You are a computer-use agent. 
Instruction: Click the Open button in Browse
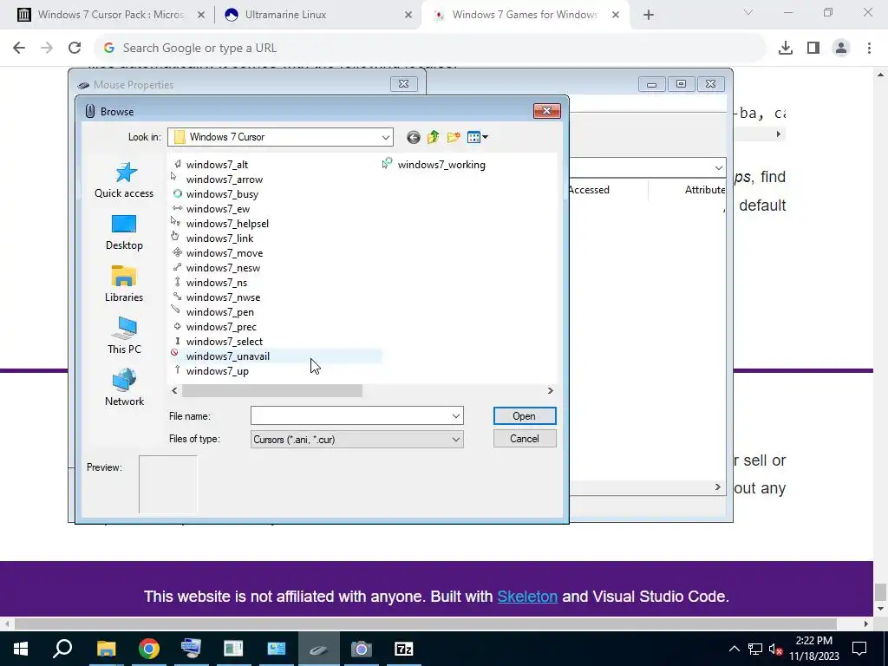(525, 416)
